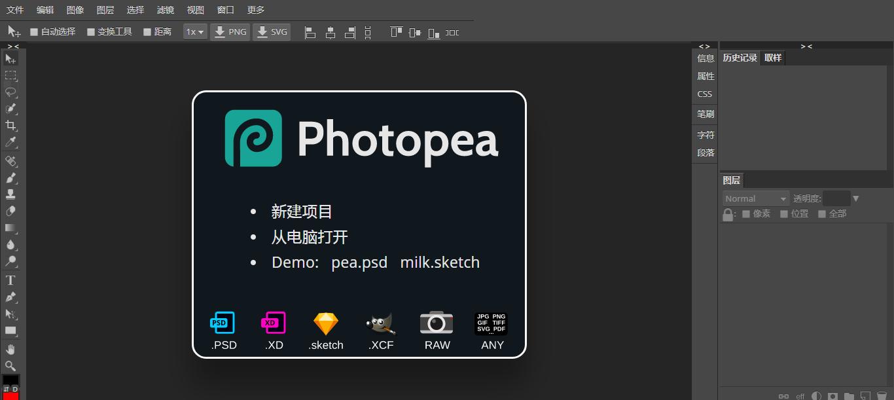Select the Brush tool
Image resolution: width=894 pixels, height=400 pixels.
10,177
